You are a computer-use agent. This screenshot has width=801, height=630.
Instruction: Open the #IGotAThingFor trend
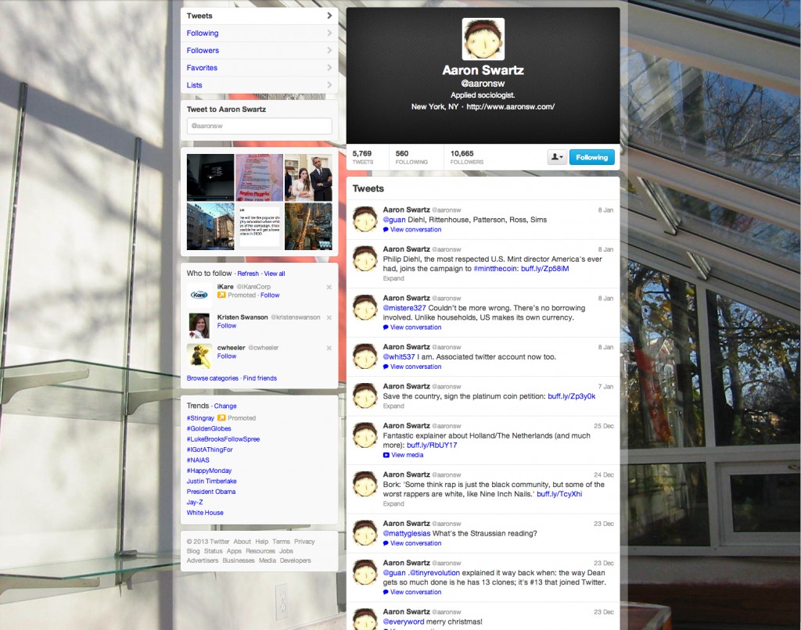click(210, 449)
